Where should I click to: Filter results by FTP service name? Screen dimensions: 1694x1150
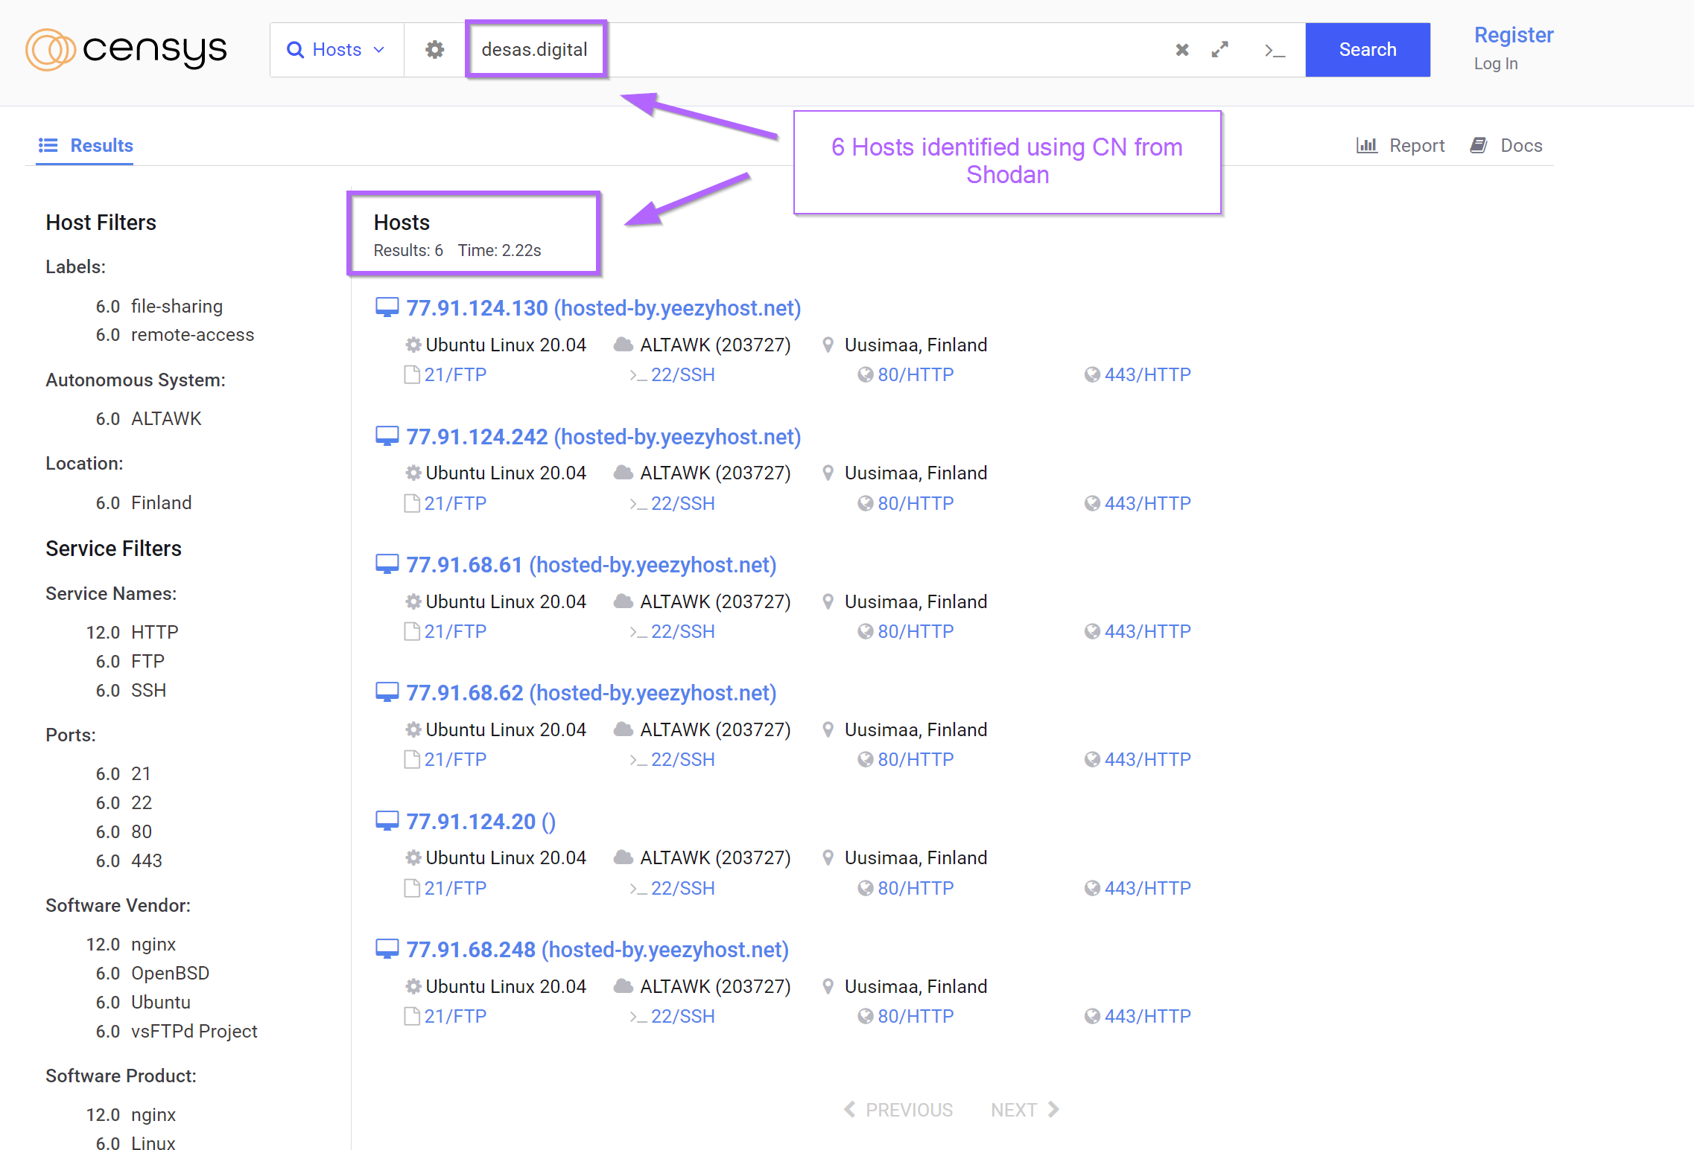[147, 661]
